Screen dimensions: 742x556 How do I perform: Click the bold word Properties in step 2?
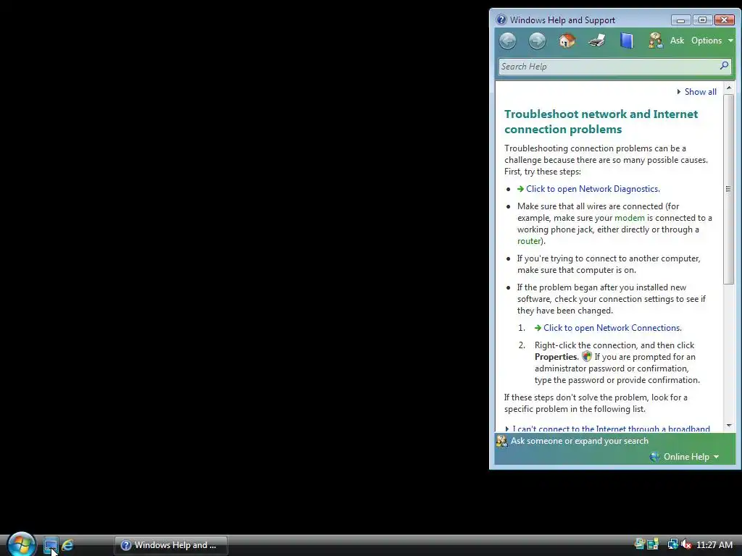556,357
